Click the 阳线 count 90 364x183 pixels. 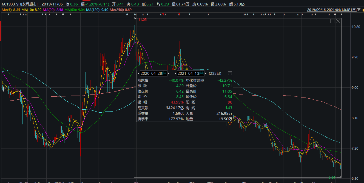pos(230,102)
